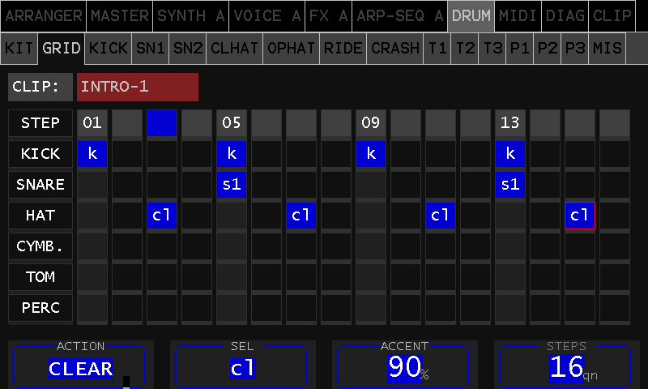The width and height of the screenshot is (648, 389).
Task: Select the KICK row label
Action: coord(40,154)
